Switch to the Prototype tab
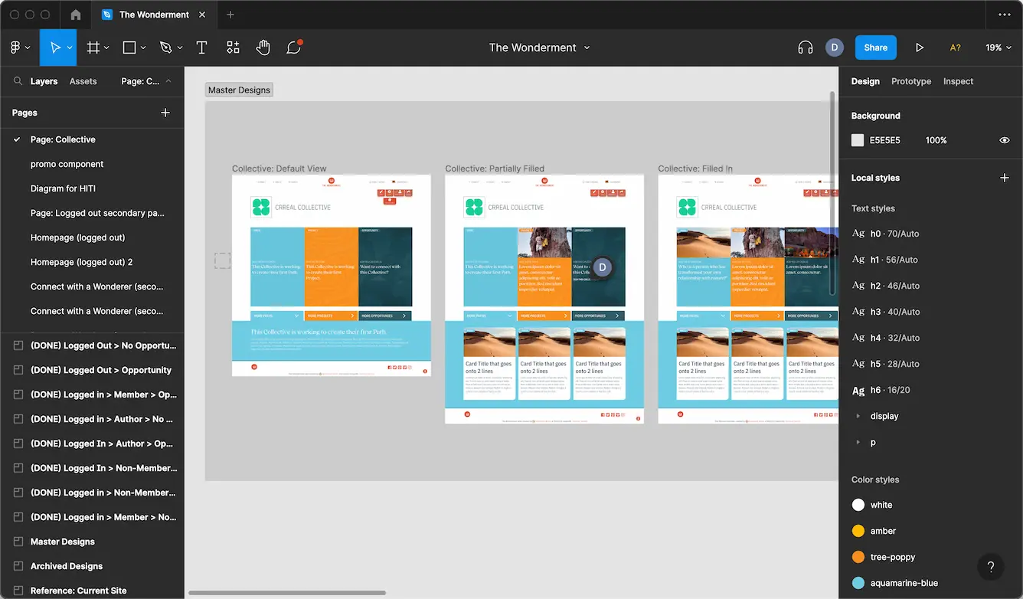1023x599 pixels. click(911, 81)
